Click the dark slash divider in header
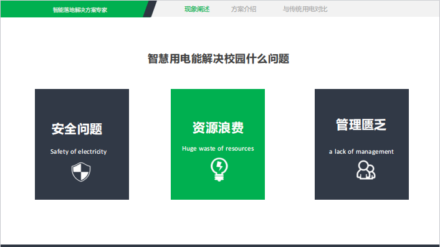 150,9
